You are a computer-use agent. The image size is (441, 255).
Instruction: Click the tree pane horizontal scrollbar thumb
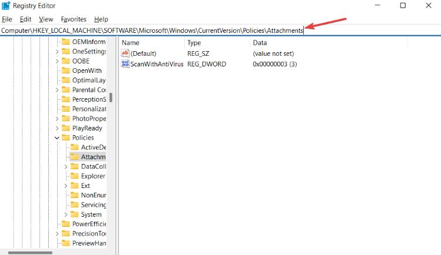pyautogui.click(x=30, y=253)
